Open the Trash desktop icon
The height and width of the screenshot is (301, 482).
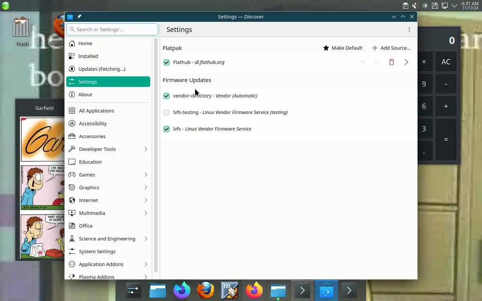click(21, 31)
